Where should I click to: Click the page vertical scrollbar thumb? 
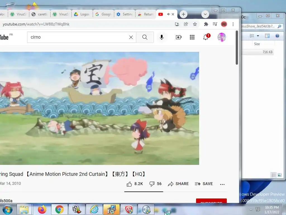pyautogui.click(x=237, y=48)
